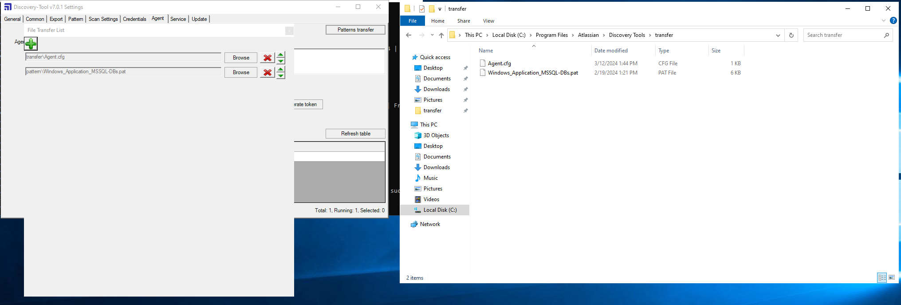Sort files by Type column
Screen dimensions: 901x305
pyautogui.click(x=664, y=51)
